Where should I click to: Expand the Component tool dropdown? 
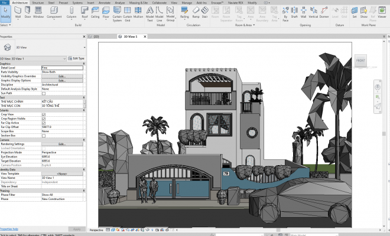pyautogui.click(x=54, y=19)
